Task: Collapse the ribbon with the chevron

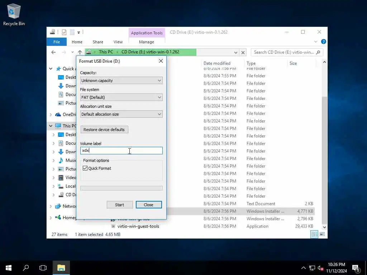Action: (315, 42)
